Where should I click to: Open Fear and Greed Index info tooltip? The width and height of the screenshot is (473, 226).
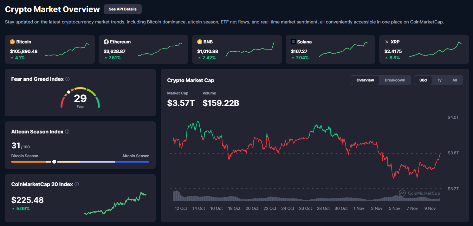68,79
